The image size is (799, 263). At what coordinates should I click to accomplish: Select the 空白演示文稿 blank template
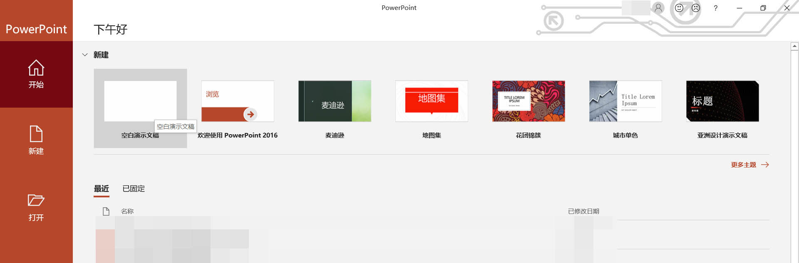pyautogui.click(x=140, y=108)
